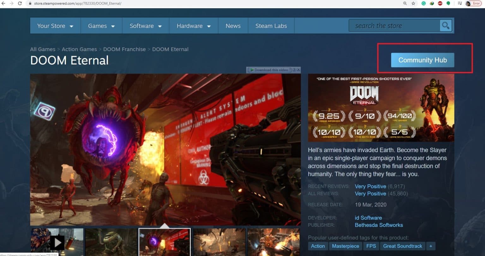
Task: Click the play icon on the video thumbnail
Action: pos(57,242)
